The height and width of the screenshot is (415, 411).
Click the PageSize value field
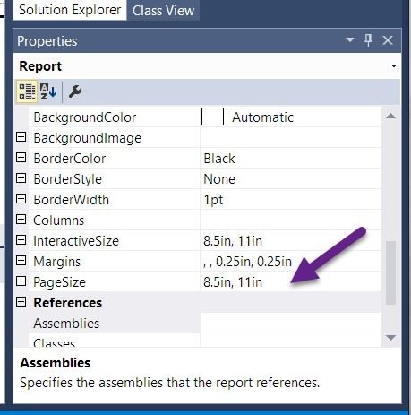[x=291, y=281]
